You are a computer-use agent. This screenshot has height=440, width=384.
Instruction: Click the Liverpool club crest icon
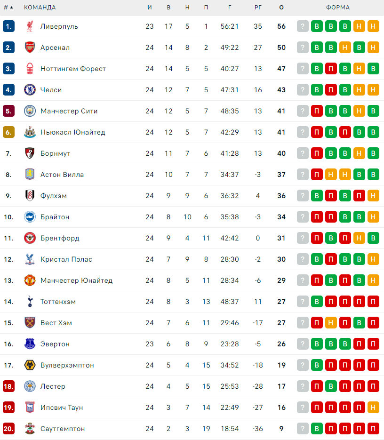30,26
